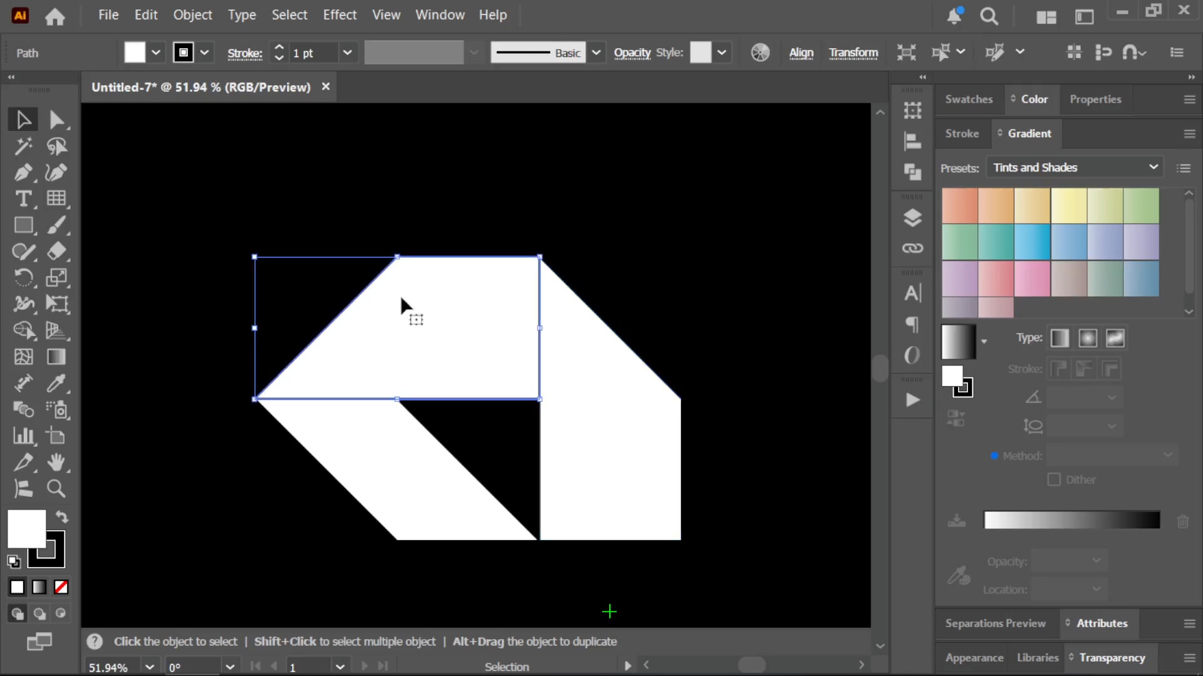This screenshot has height=676, width=1203.
Task: Open the Object menu
Action: (192, 14)
